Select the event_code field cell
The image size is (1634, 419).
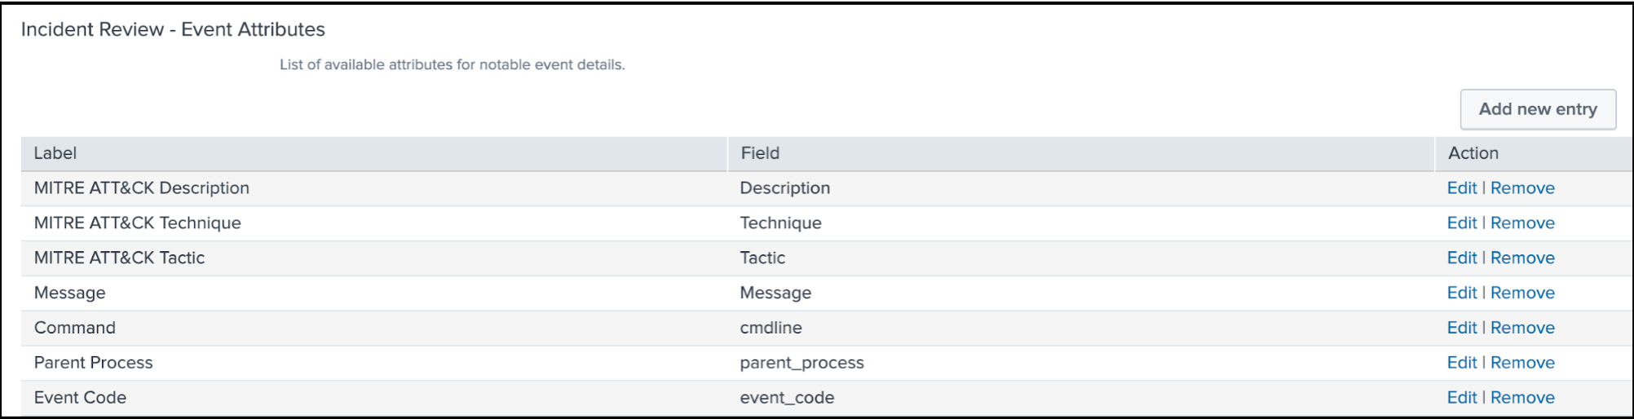1080,399
